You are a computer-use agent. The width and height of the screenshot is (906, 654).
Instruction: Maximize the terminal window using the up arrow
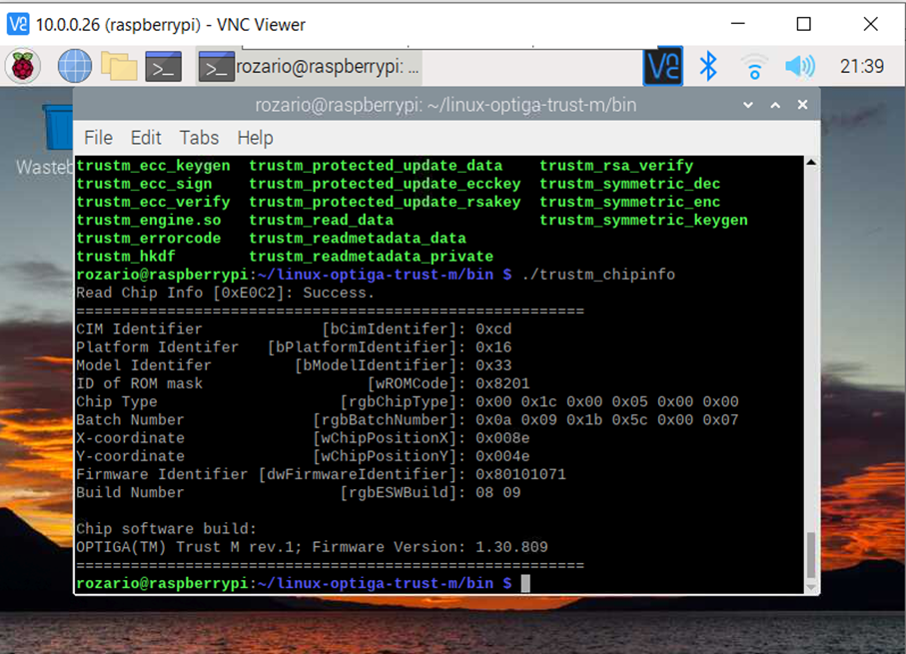point(775,105)
